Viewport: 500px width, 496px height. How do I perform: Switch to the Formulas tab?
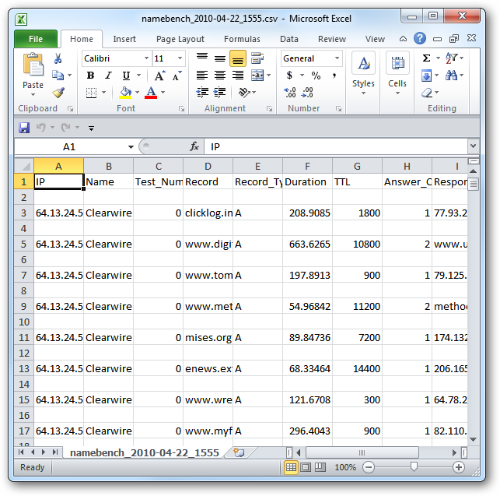[242, 39]
